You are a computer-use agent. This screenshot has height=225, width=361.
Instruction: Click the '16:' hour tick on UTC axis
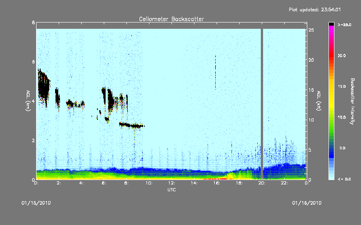pos(217,183)
